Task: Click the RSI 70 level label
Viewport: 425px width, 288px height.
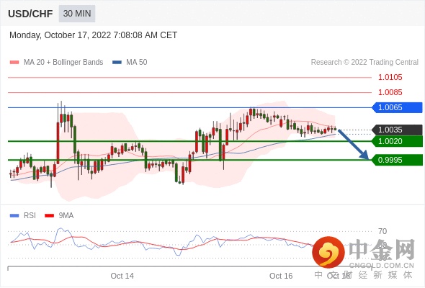Action: (382, 231)
